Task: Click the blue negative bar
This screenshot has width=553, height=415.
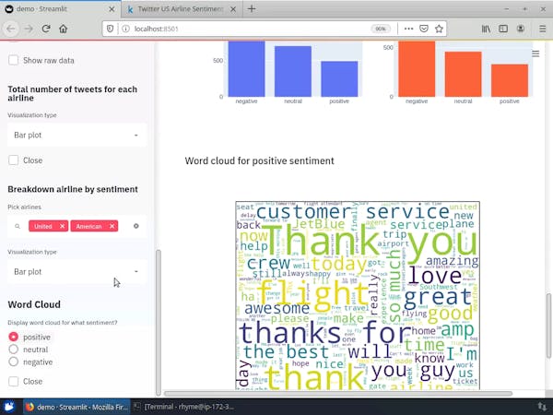Action: 246,68
